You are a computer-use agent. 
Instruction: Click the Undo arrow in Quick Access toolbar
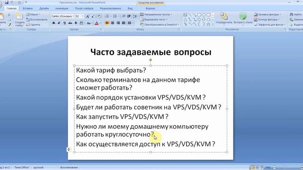(x=12, y=2)
